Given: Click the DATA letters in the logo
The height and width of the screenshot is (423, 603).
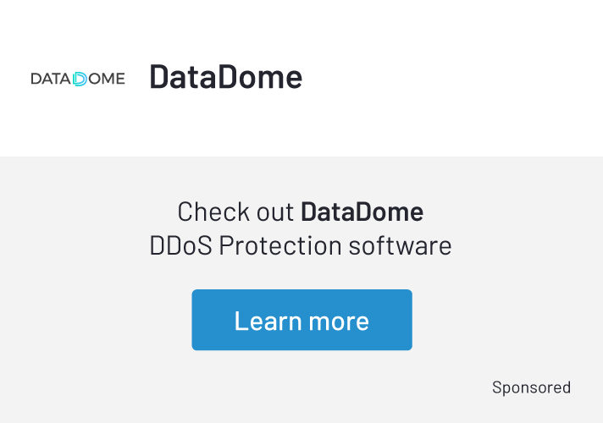Looking at the screenshot, I should 50,79.
